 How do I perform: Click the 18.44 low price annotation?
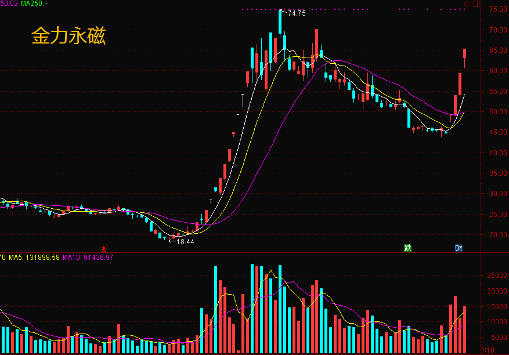tap(185, 242)
